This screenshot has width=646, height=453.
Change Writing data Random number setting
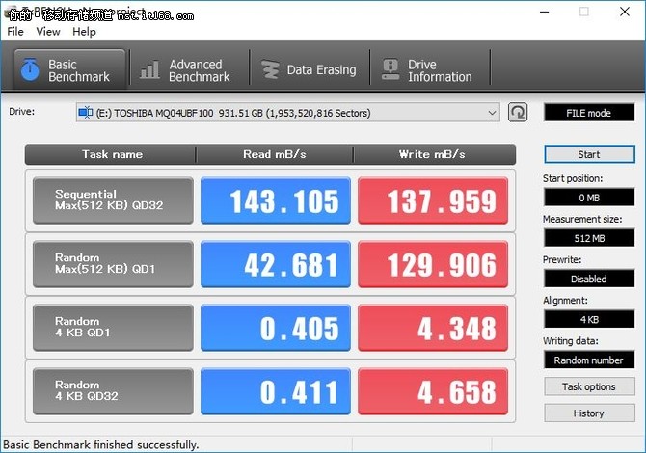[589, 360]
